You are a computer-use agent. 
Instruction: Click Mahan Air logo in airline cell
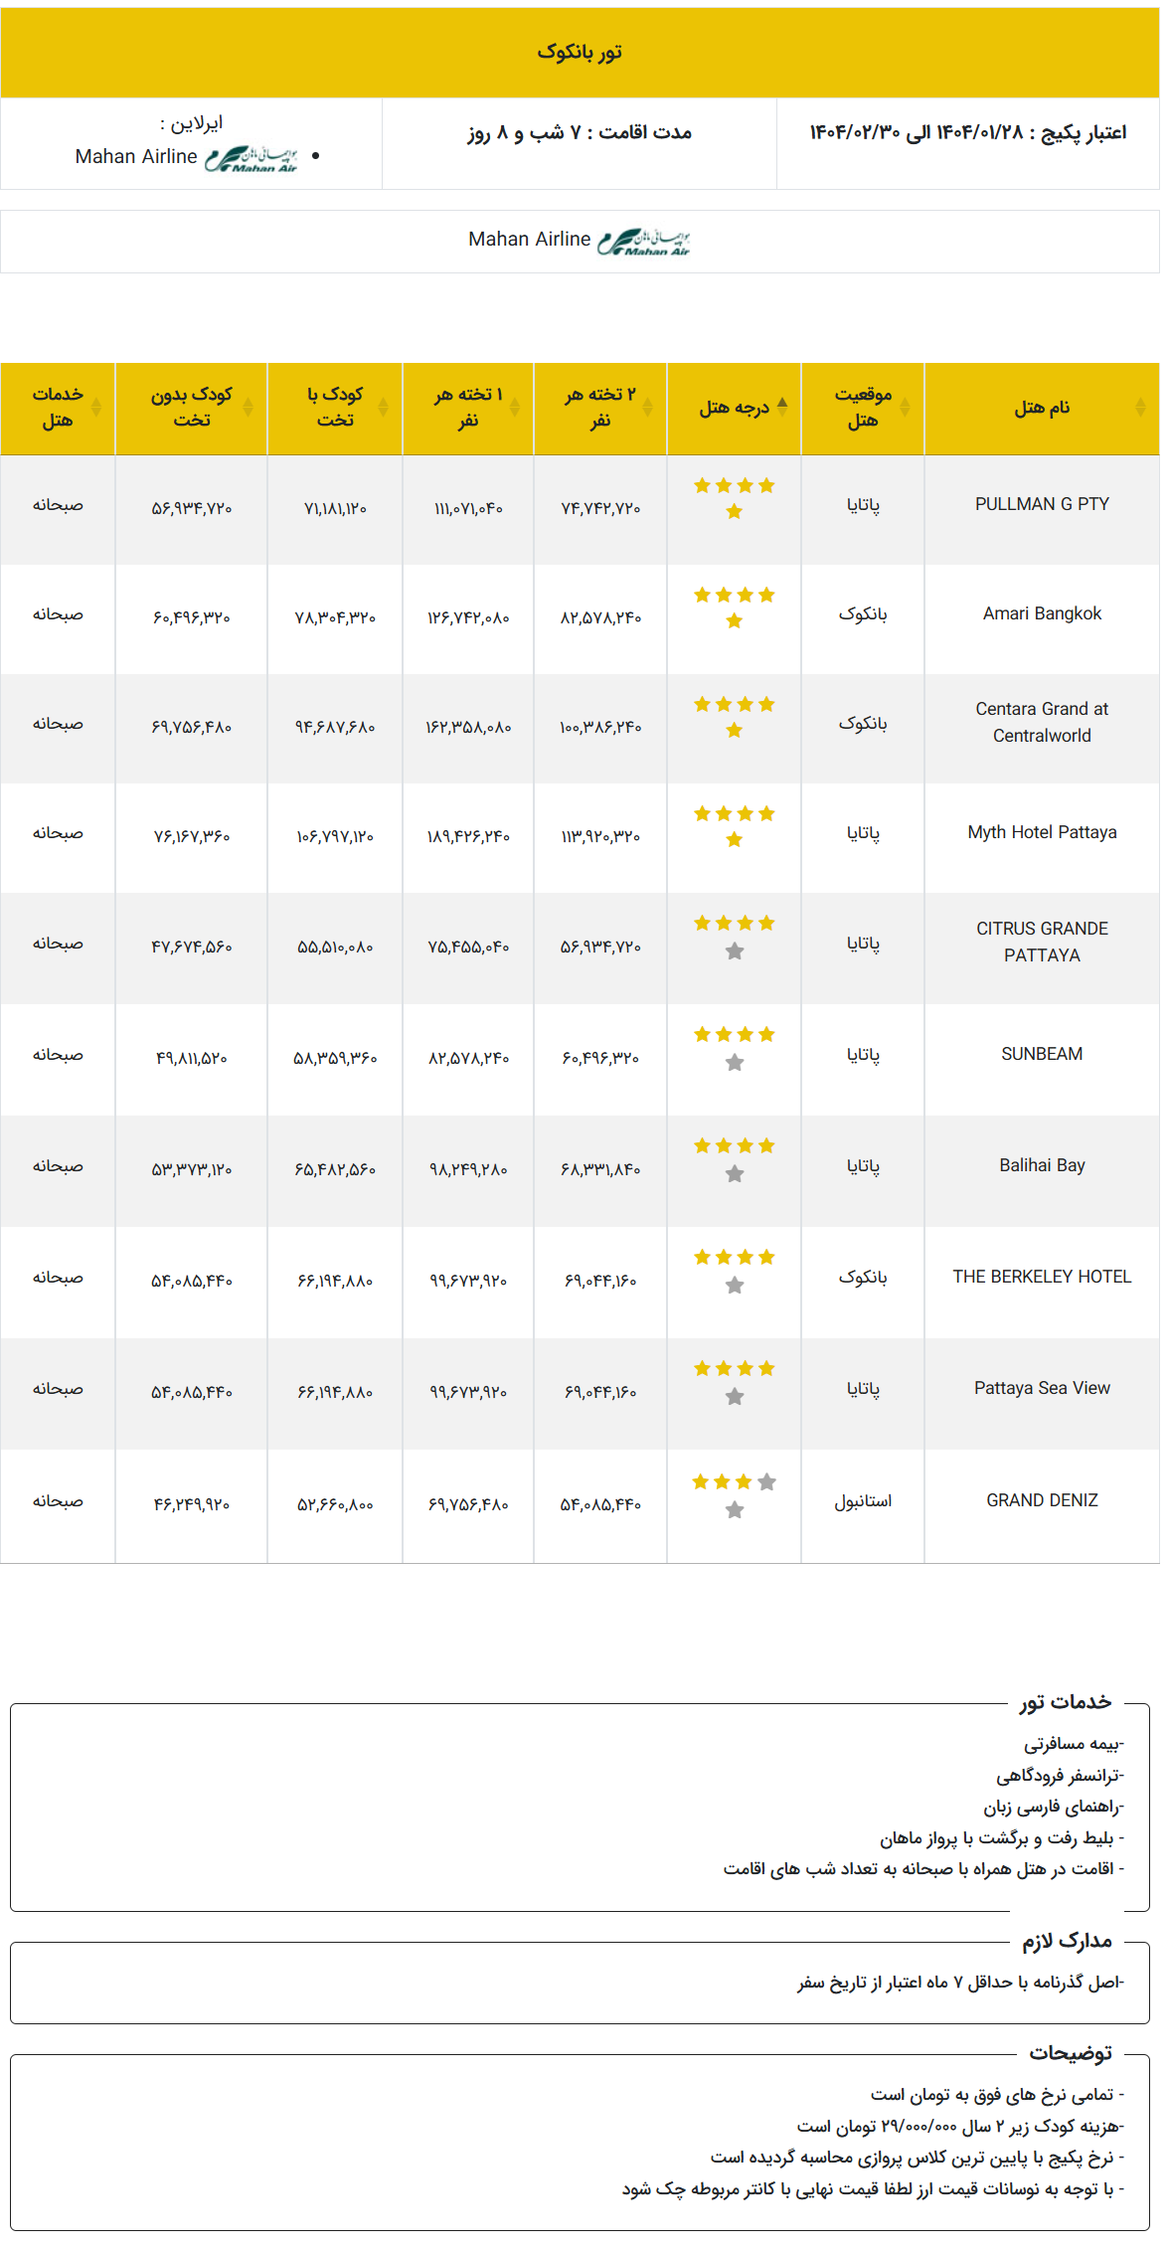coord(251,158)
